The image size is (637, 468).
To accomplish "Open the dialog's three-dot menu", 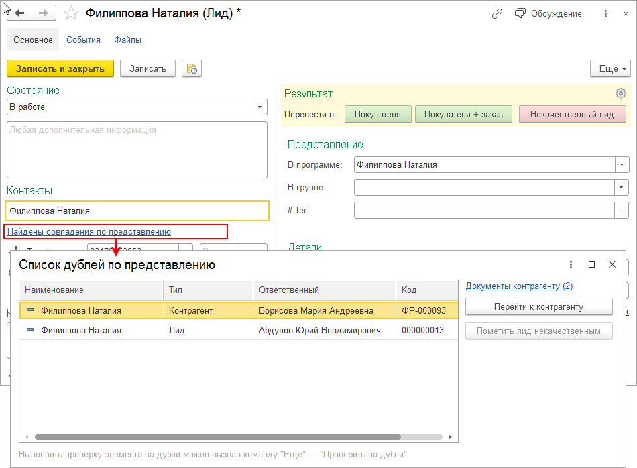I will (x=571, y=265).
